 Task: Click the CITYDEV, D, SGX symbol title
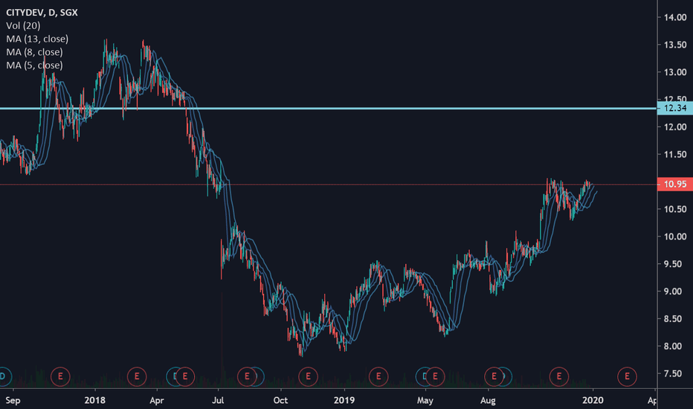[42, 13]
